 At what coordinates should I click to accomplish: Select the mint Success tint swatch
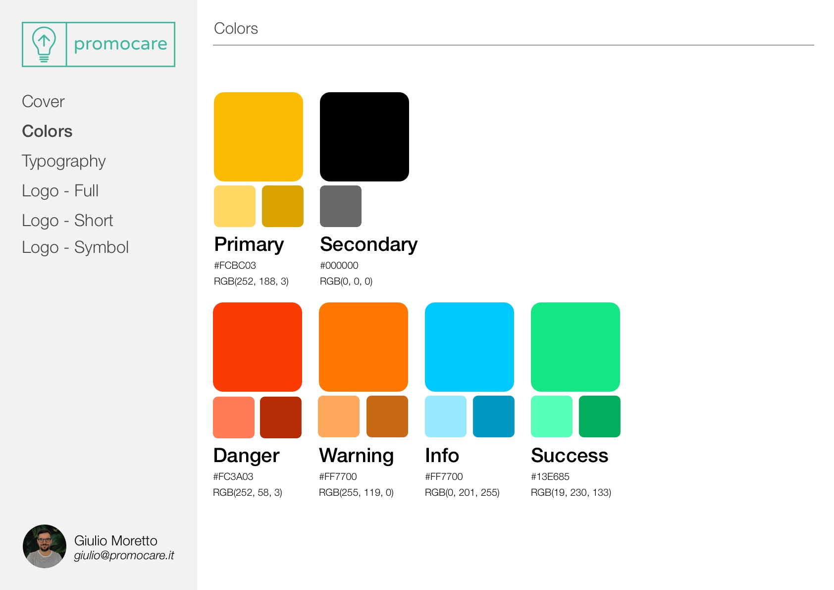click(552, 416)
